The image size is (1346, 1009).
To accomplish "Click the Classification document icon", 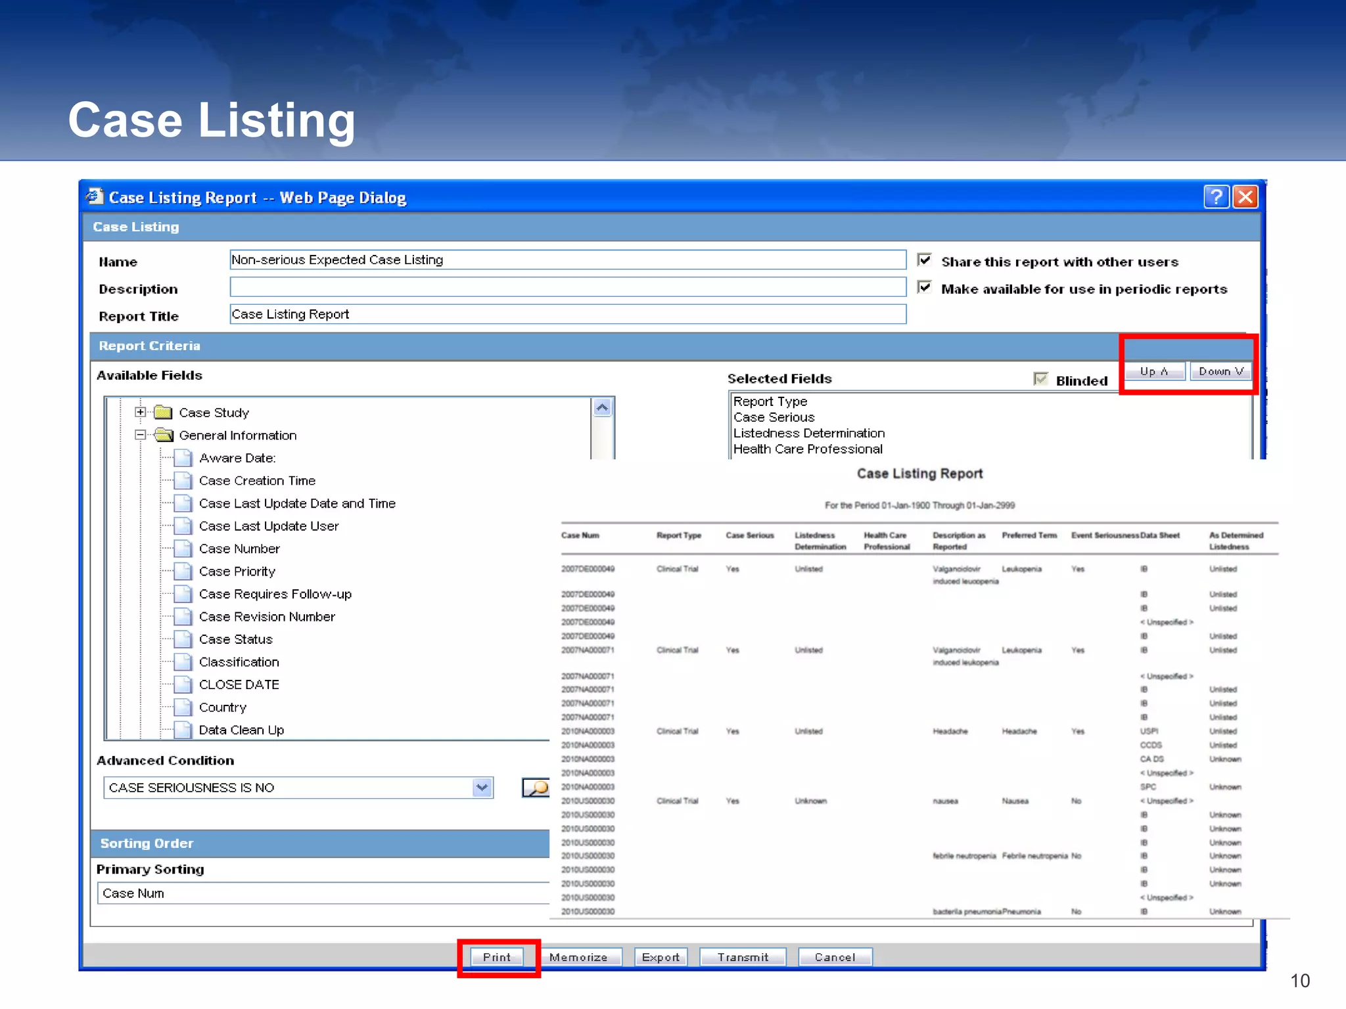I will click(x=183, y=662).
